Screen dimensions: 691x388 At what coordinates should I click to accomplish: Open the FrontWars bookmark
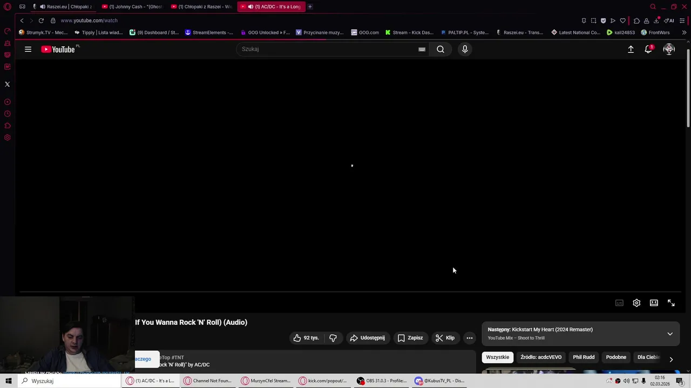tap(655, 32)
